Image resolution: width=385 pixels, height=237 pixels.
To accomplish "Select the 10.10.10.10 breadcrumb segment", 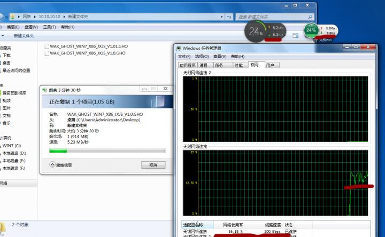I will [x=49, y=17].
